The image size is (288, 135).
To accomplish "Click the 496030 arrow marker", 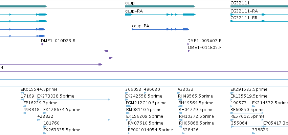I will pos(145,93).
